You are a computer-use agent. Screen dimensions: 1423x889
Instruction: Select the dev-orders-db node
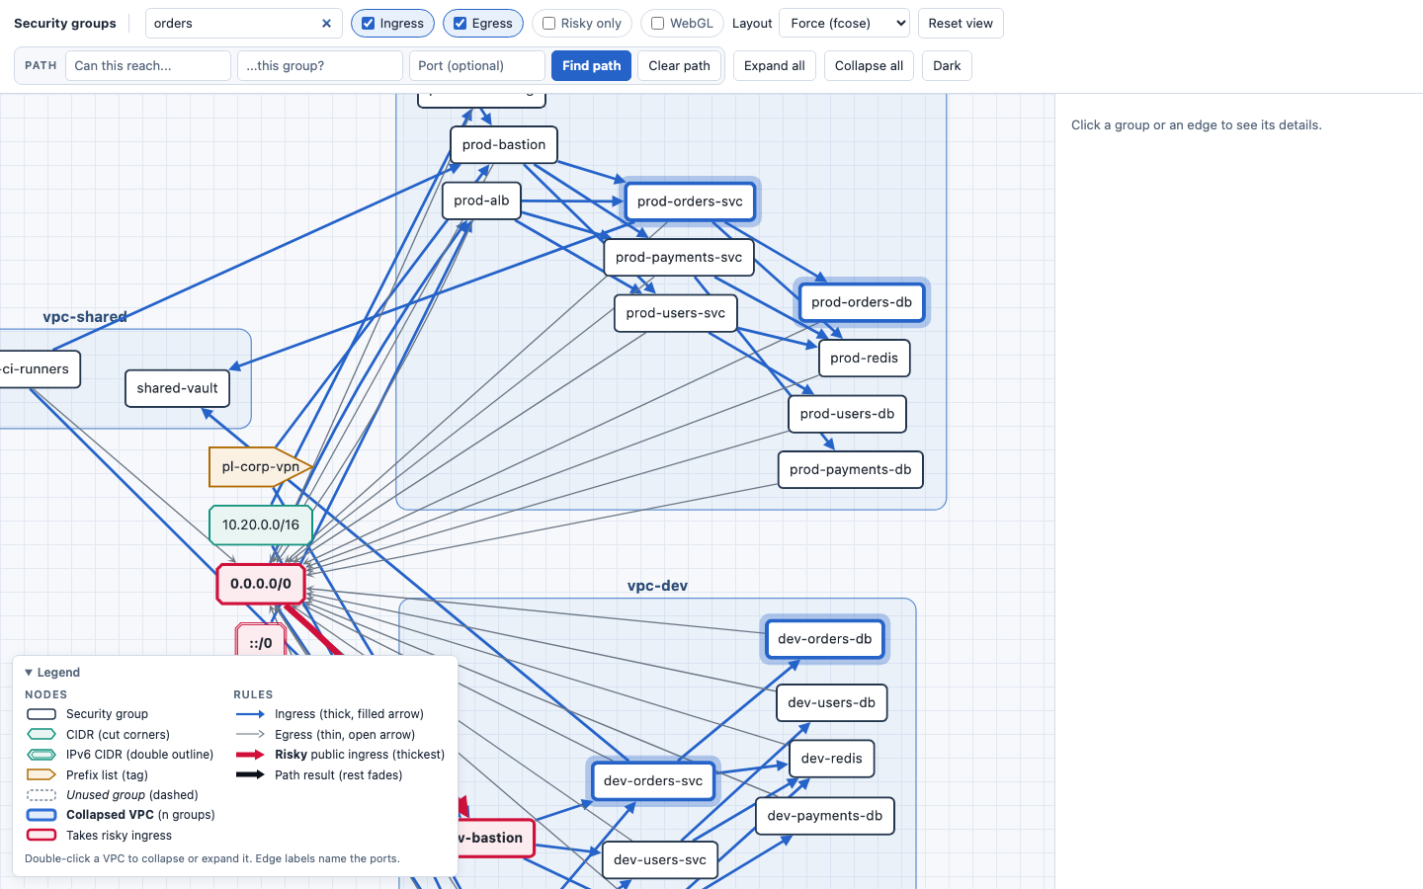[x=825, y=639]
